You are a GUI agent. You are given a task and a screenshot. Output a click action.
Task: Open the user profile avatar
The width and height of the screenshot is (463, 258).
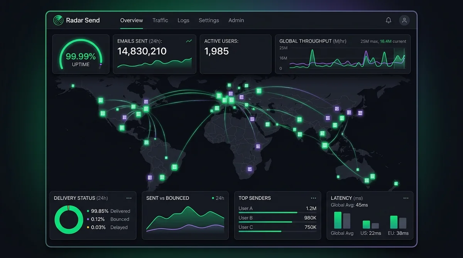coord(404,20)
